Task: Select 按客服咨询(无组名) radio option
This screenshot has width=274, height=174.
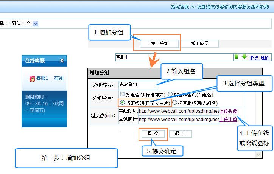Action: coord(175,102)
